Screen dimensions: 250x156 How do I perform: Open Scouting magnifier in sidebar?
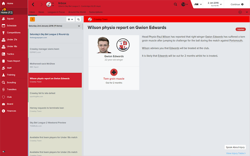[4, 82]
